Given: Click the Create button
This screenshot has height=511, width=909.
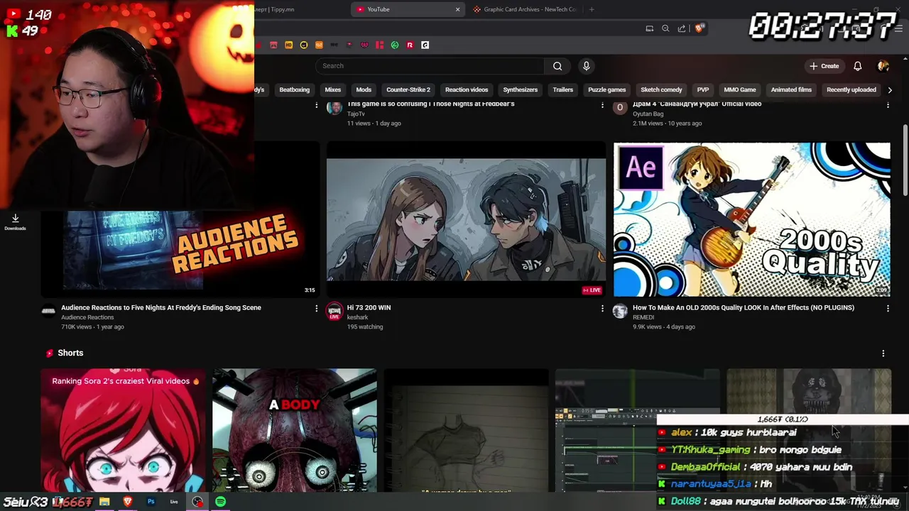Looking at the screenshot, I should (x=824, y=66).
